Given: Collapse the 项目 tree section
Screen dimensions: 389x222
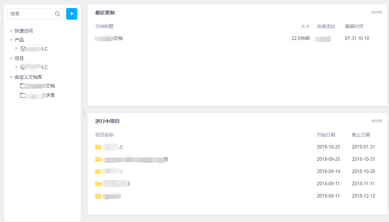Looking at the screenshot, I should 11,58.
